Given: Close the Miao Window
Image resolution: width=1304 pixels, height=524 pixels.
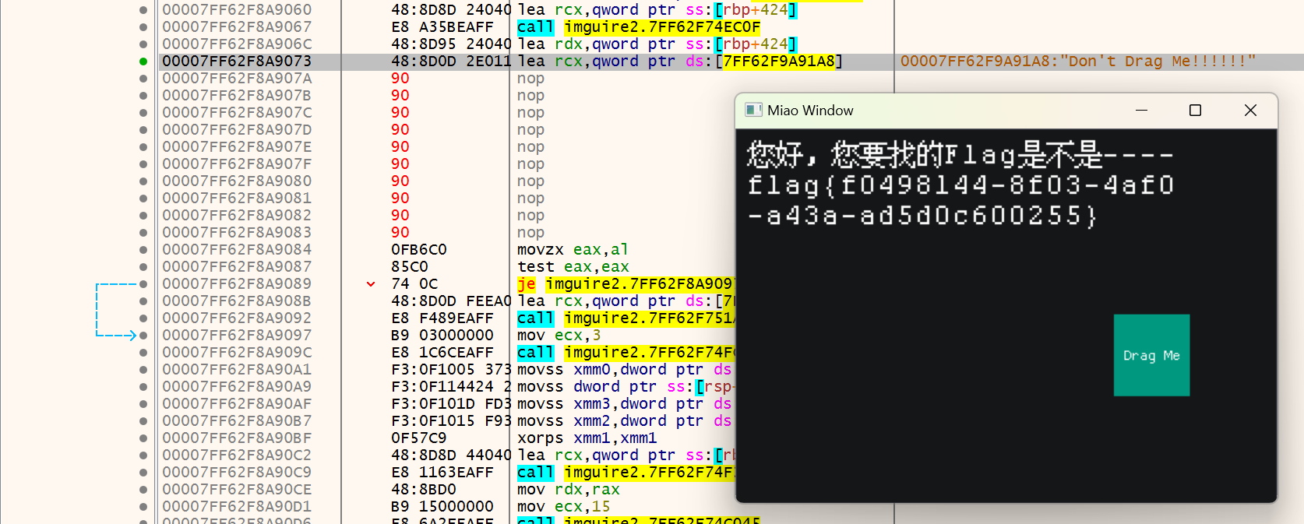Looking at the screenshot, I should point(1250,111).
